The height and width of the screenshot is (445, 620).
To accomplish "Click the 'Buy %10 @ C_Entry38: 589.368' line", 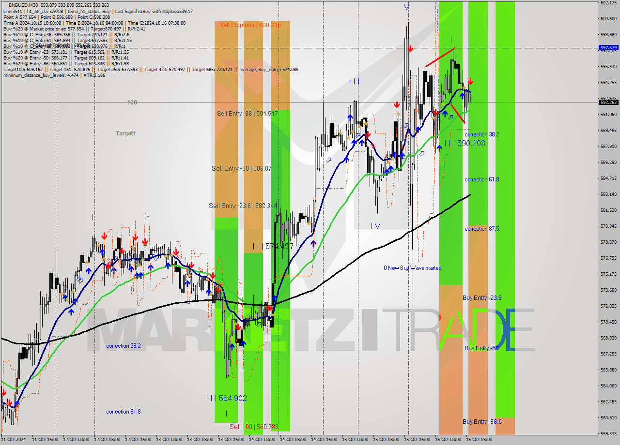I will 66,34.
